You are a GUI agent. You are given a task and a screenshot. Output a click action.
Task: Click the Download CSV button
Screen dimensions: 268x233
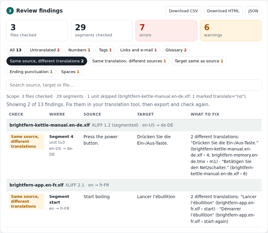pyautogui.click(x=183, y=11)
